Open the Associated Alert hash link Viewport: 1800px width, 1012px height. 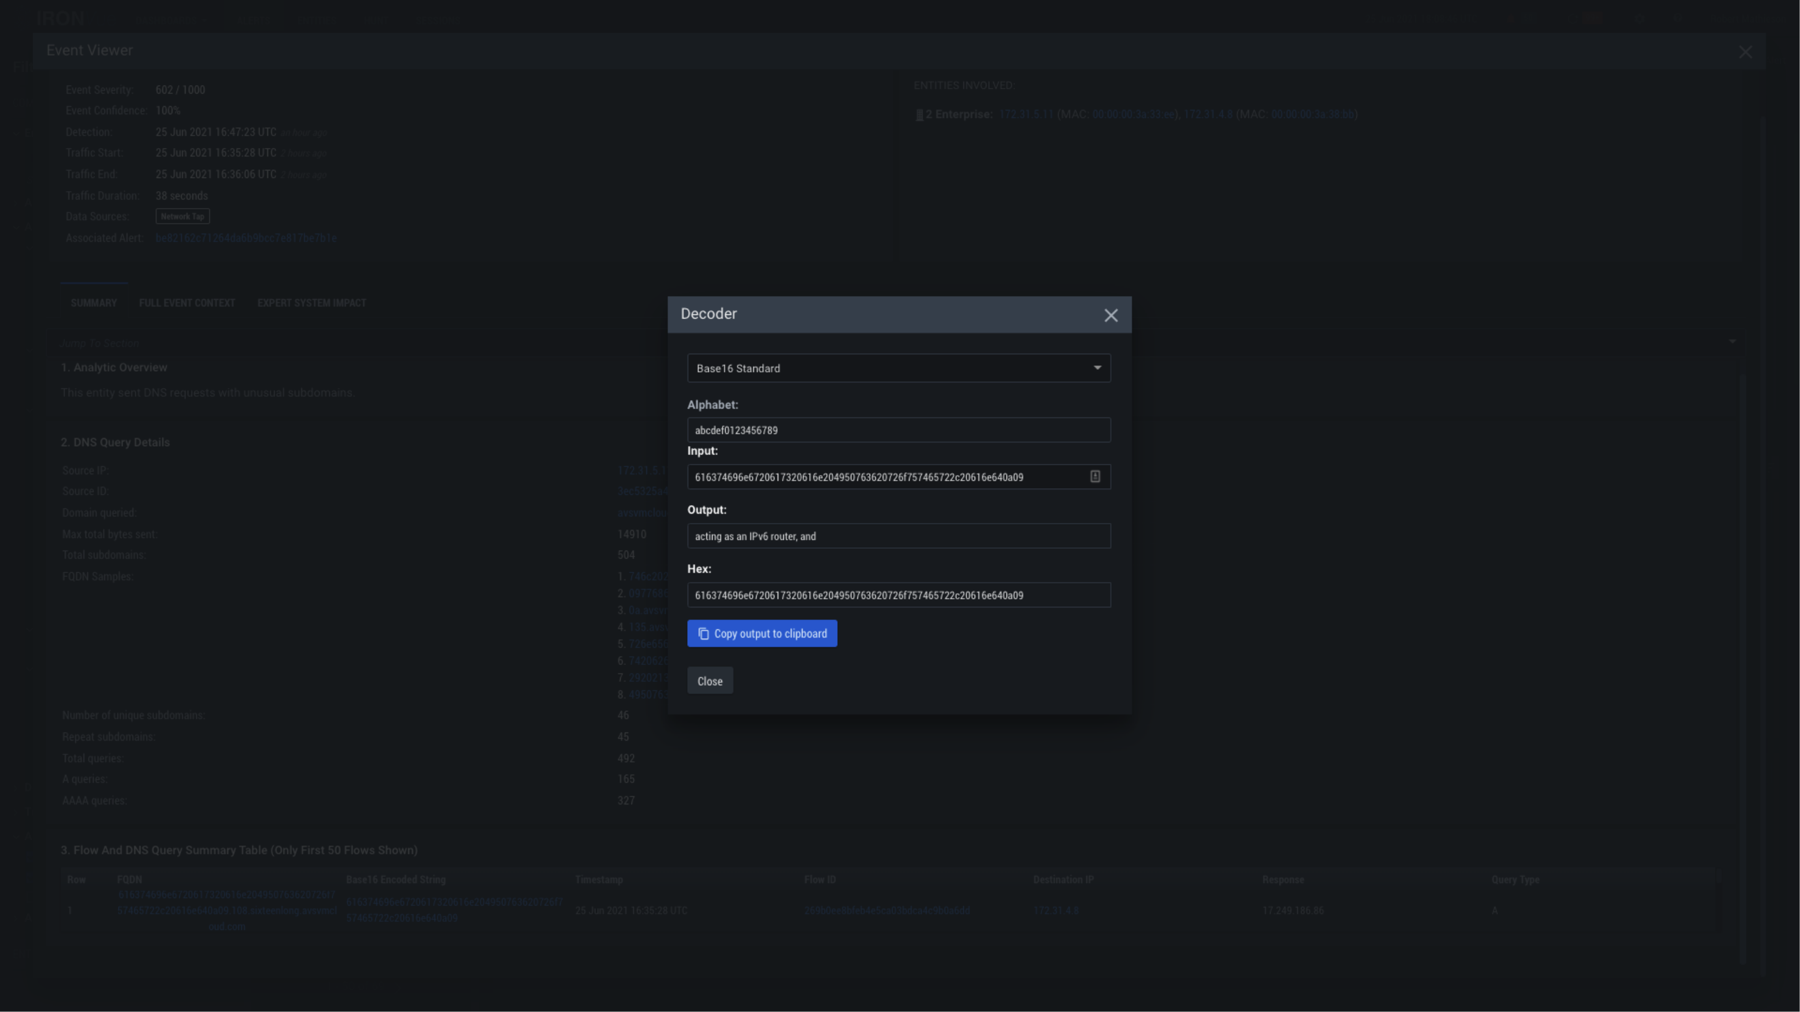246,238
